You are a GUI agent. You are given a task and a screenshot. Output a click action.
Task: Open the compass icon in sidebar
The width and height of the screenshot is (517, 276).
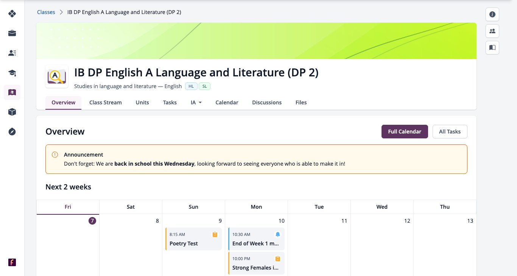tap(12, 132)
